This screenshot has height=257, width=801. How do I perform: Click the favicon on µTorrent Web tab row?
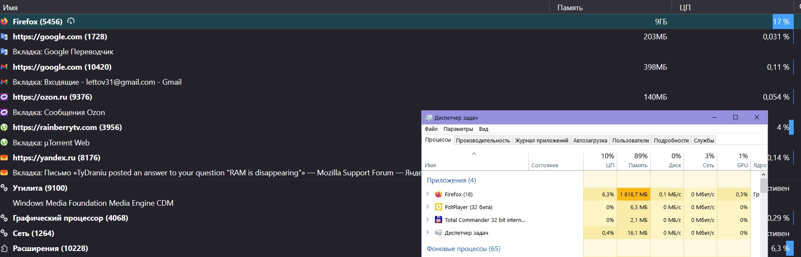click(x=4, y=142)
